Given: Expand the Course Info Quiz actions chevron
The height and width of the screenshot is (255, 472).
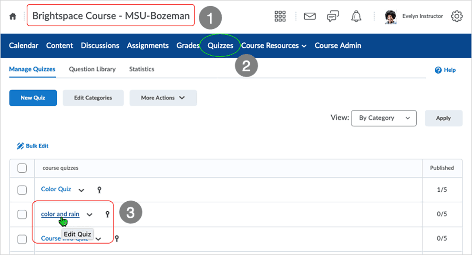Looking at the screenshot, I should (98, 239).
